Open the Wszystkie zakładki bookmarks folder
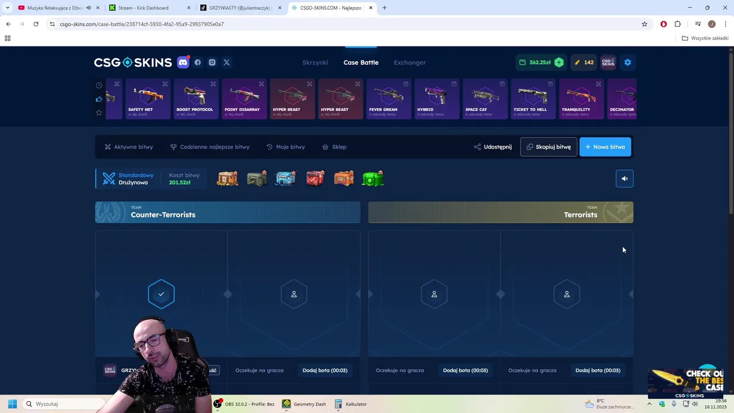734x413 pixels. tap(705, 38)
